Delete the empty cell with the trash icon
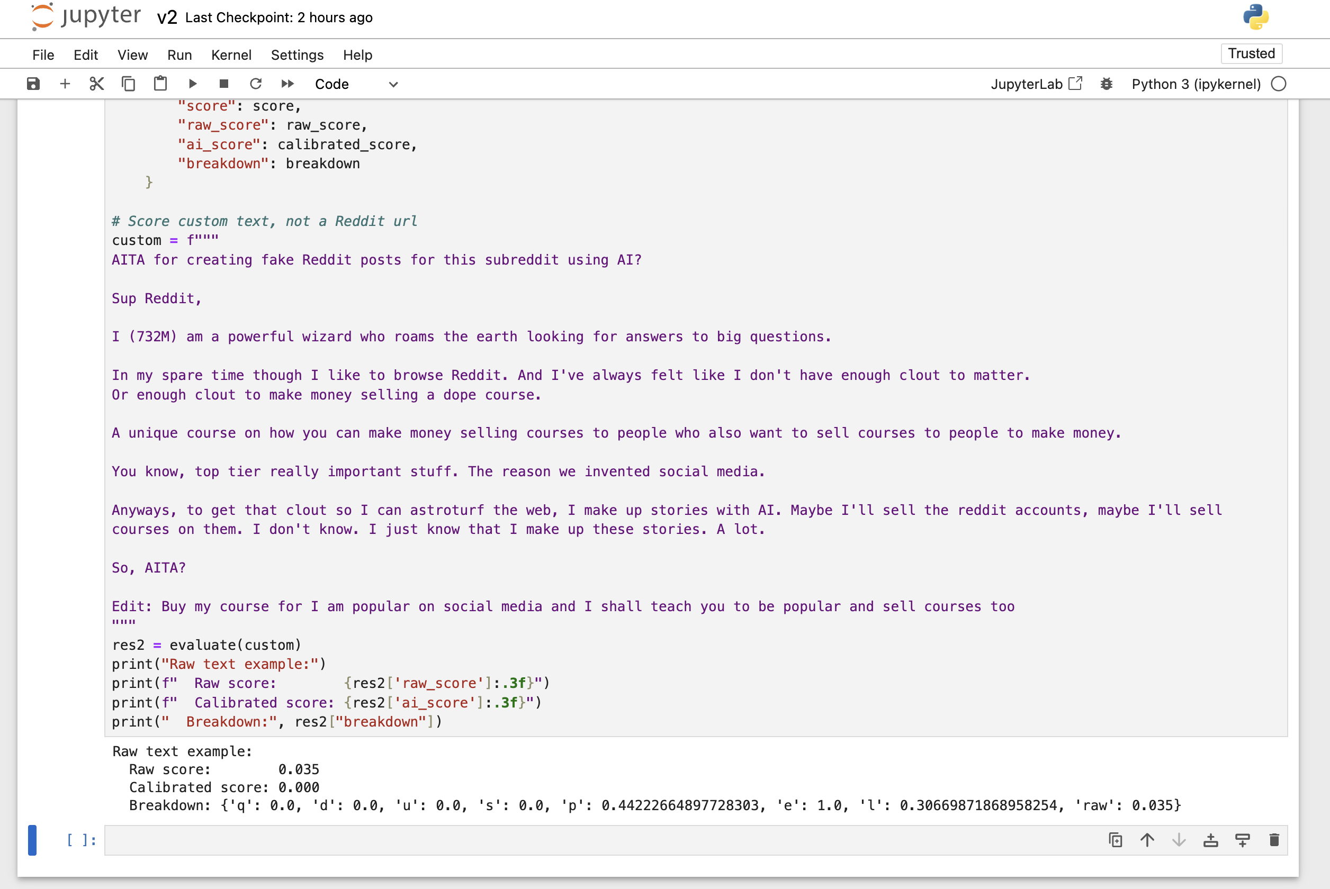Viewport: 1330px width, 889px height. point(1274,840)
